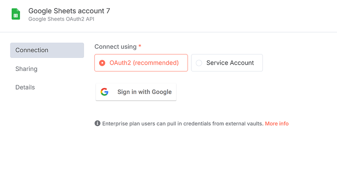
Task: Open the More info link
Action: [x=276, y=124]
